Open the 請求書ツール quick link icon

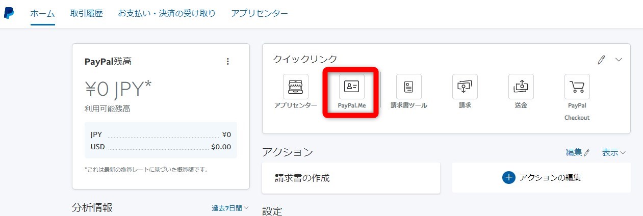click(409, 87)
